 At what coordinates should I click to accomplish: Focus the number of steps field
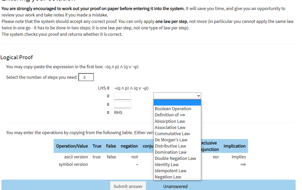86,77
